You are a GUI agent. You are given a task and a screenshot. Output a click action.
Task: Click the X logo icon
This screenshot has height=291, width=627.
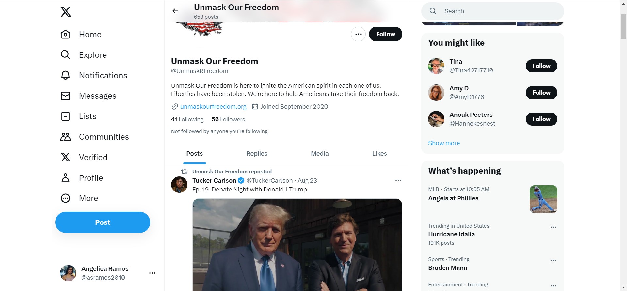[66, 12]
